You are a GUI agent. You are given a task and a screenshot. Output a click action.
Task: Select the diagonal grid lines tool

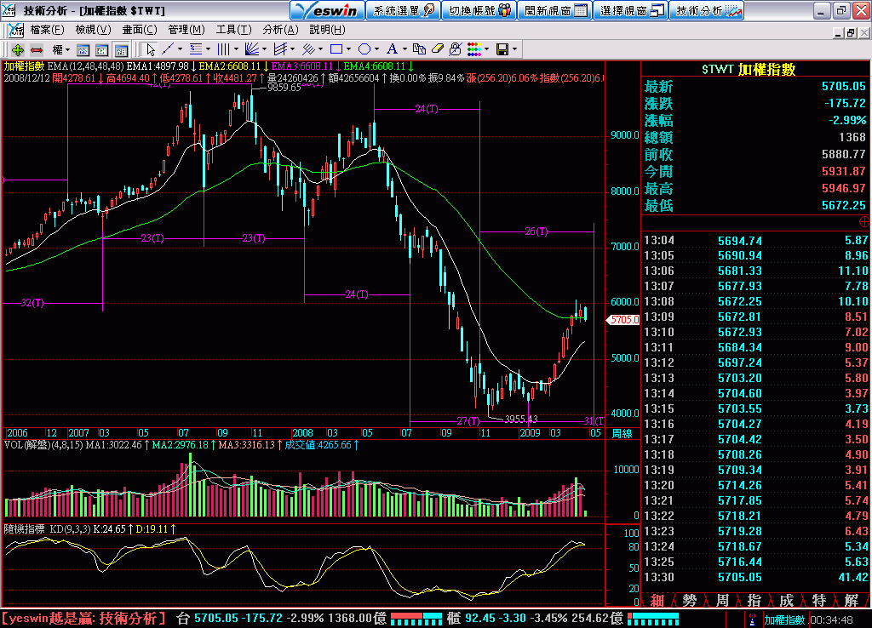(x=308, y=49)
